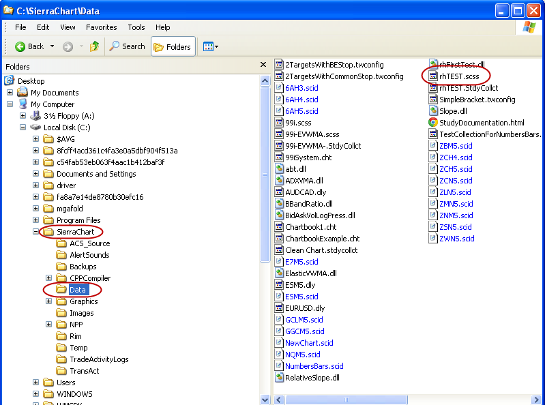Select the Data folder in tree

point(78,290)
